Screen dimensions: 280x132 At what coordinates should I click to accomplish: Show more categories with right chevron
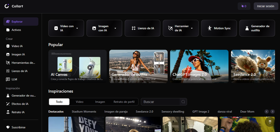(272, 112)
